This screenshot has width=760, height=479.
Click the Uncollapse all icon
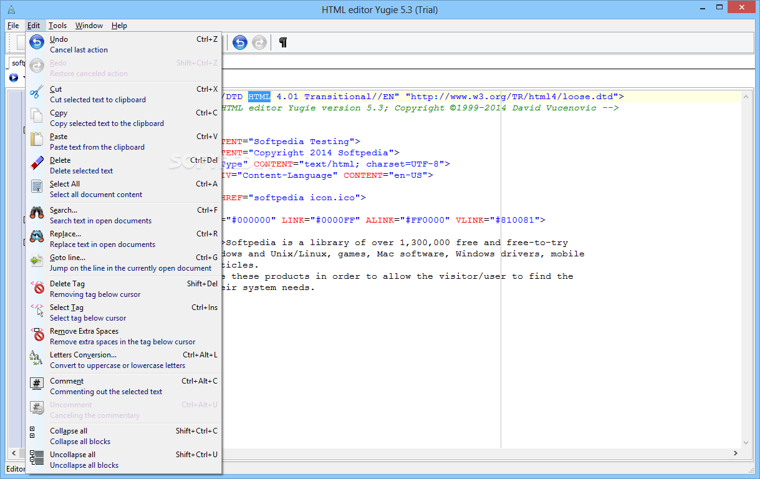(37, 458)
